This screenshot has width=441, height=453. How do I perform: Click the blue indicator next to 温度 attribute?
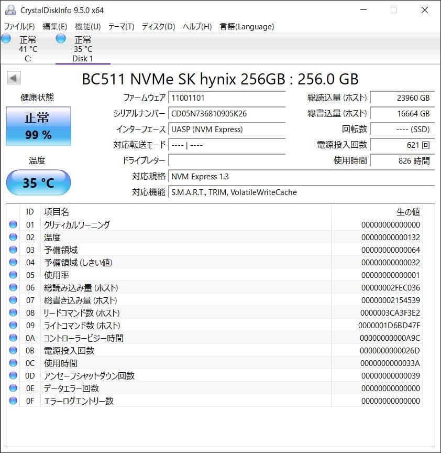(x=12, y=237)
